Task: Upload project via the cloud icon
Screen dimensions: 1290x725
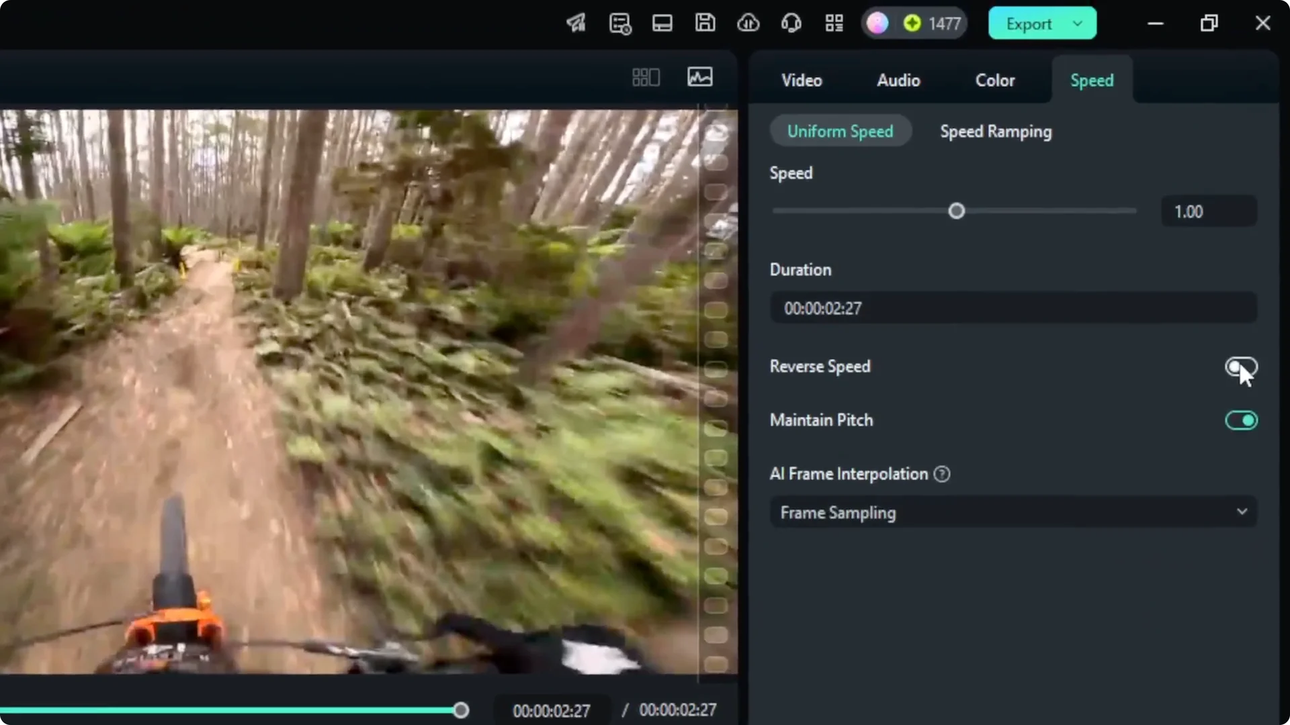Action: 748,23
